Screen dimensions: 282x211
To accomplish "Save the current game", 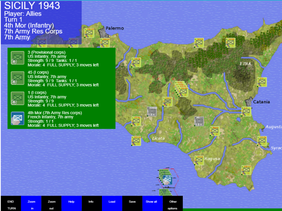I will tap(132, 205).
